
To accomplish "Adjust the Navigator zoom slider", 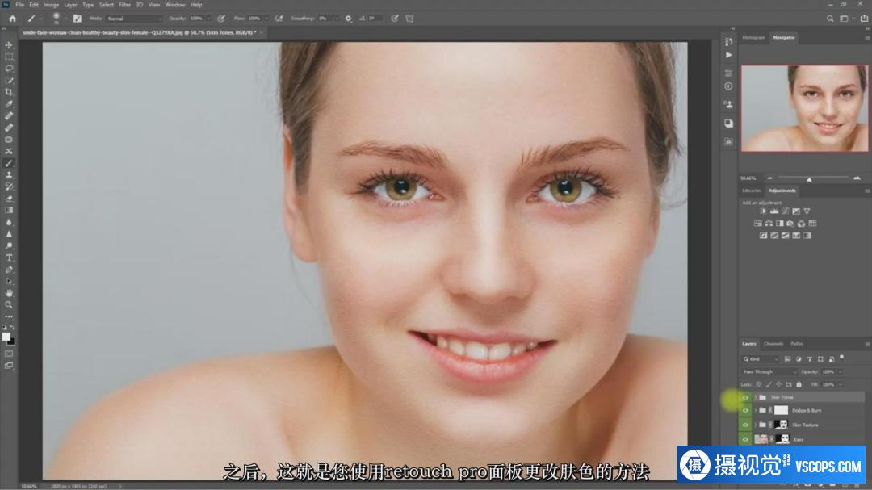I will (x=809, y=179).
